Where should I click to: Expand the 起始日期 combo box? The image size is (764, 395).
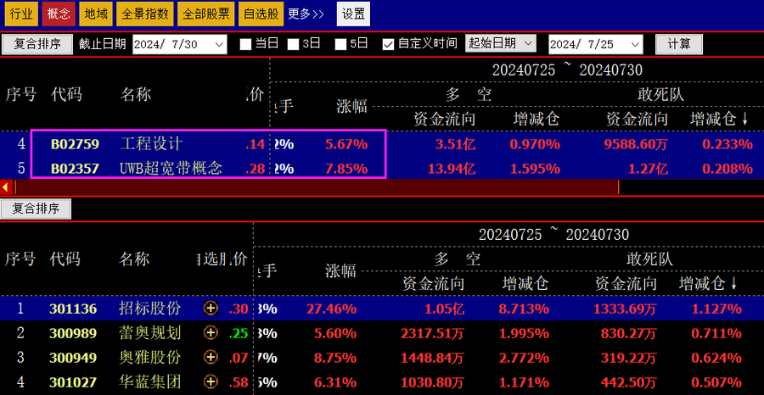[527, 43]
